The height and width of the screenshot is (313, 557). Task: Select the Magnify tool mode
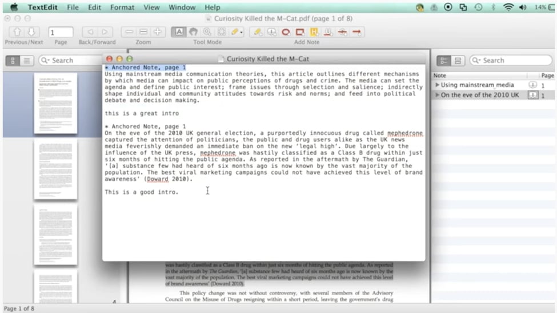pyautogui.click(x=207, y=32)
